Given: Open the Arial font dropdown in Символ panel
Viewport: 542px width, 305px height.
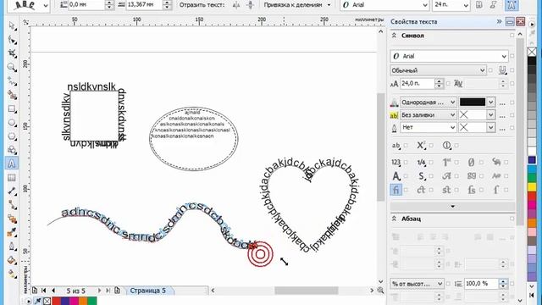Looking at the screenshot, I should (504, 56).
